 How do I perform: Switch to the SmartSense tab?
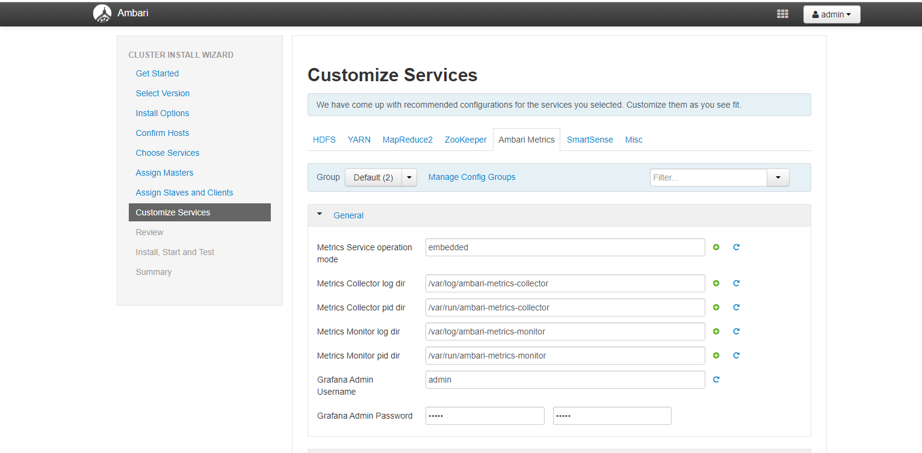pyautogui.click(x=590, y=140)
